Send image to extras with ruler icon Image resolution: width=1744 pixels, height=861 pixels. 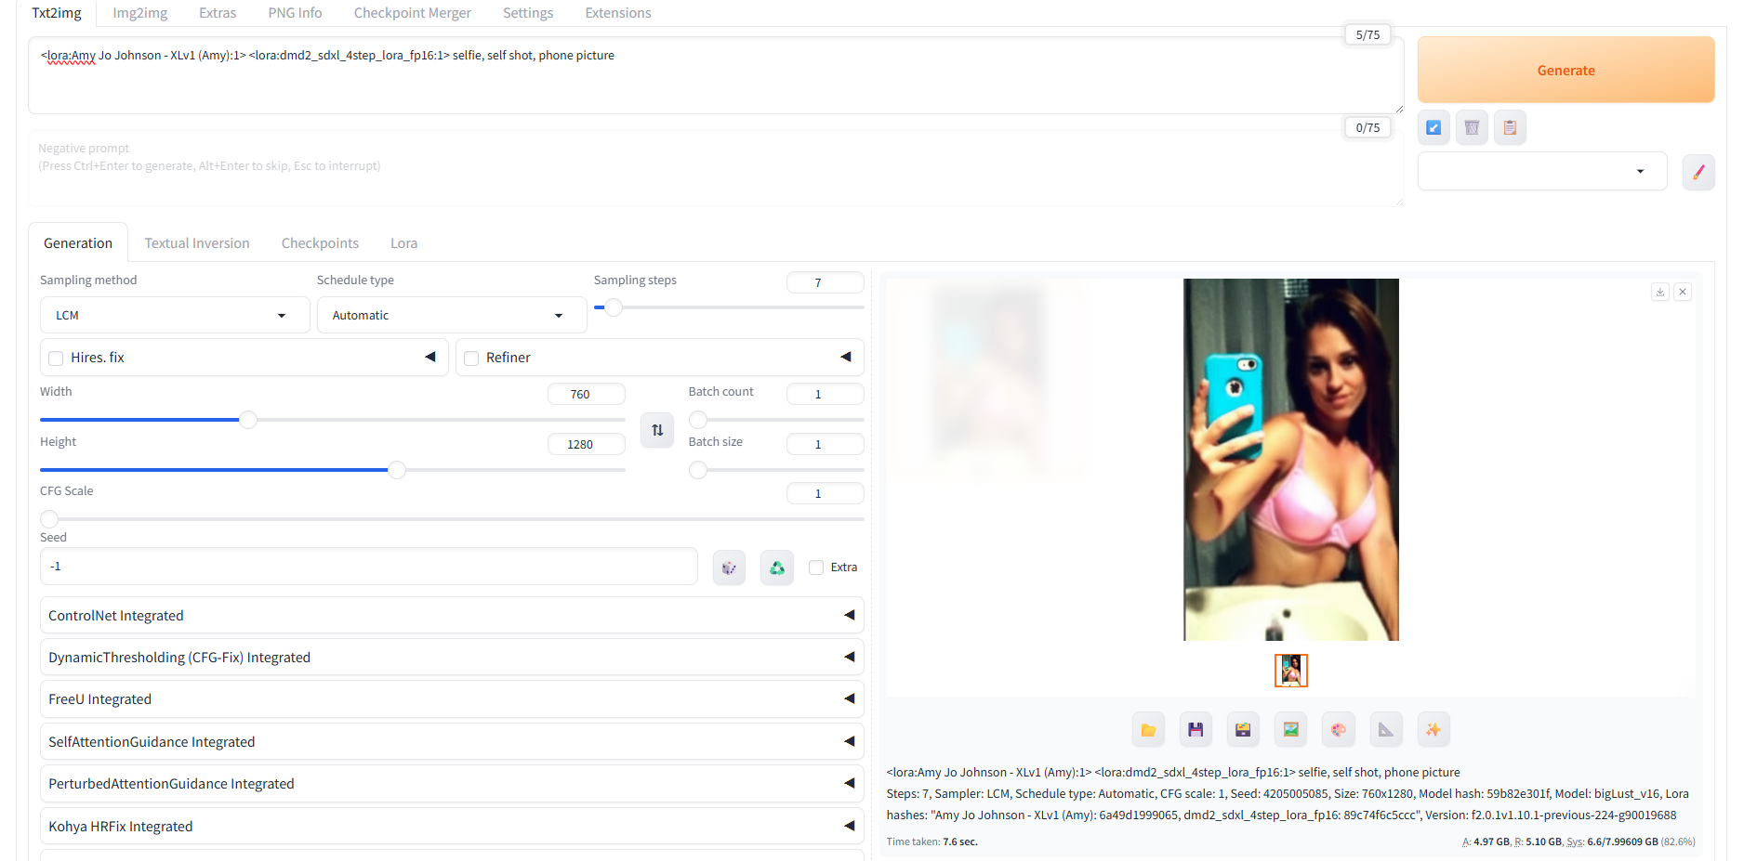click(1386, 730)
